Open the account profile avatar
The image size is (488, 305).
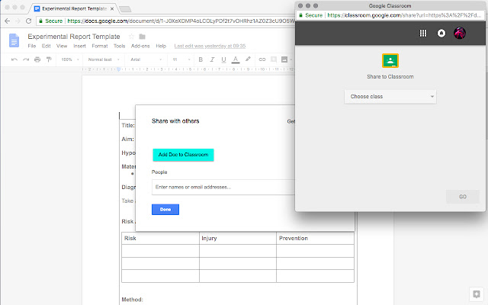(x=460, y=33)
